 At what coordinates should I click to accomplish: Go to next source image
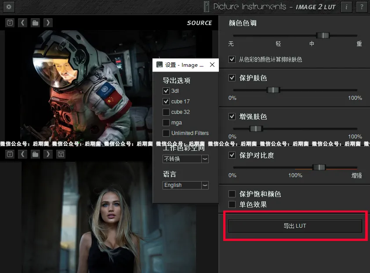coord(48,23)
